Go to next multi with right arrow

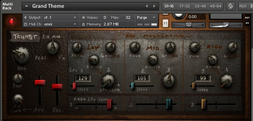click(x=154, y=6)
